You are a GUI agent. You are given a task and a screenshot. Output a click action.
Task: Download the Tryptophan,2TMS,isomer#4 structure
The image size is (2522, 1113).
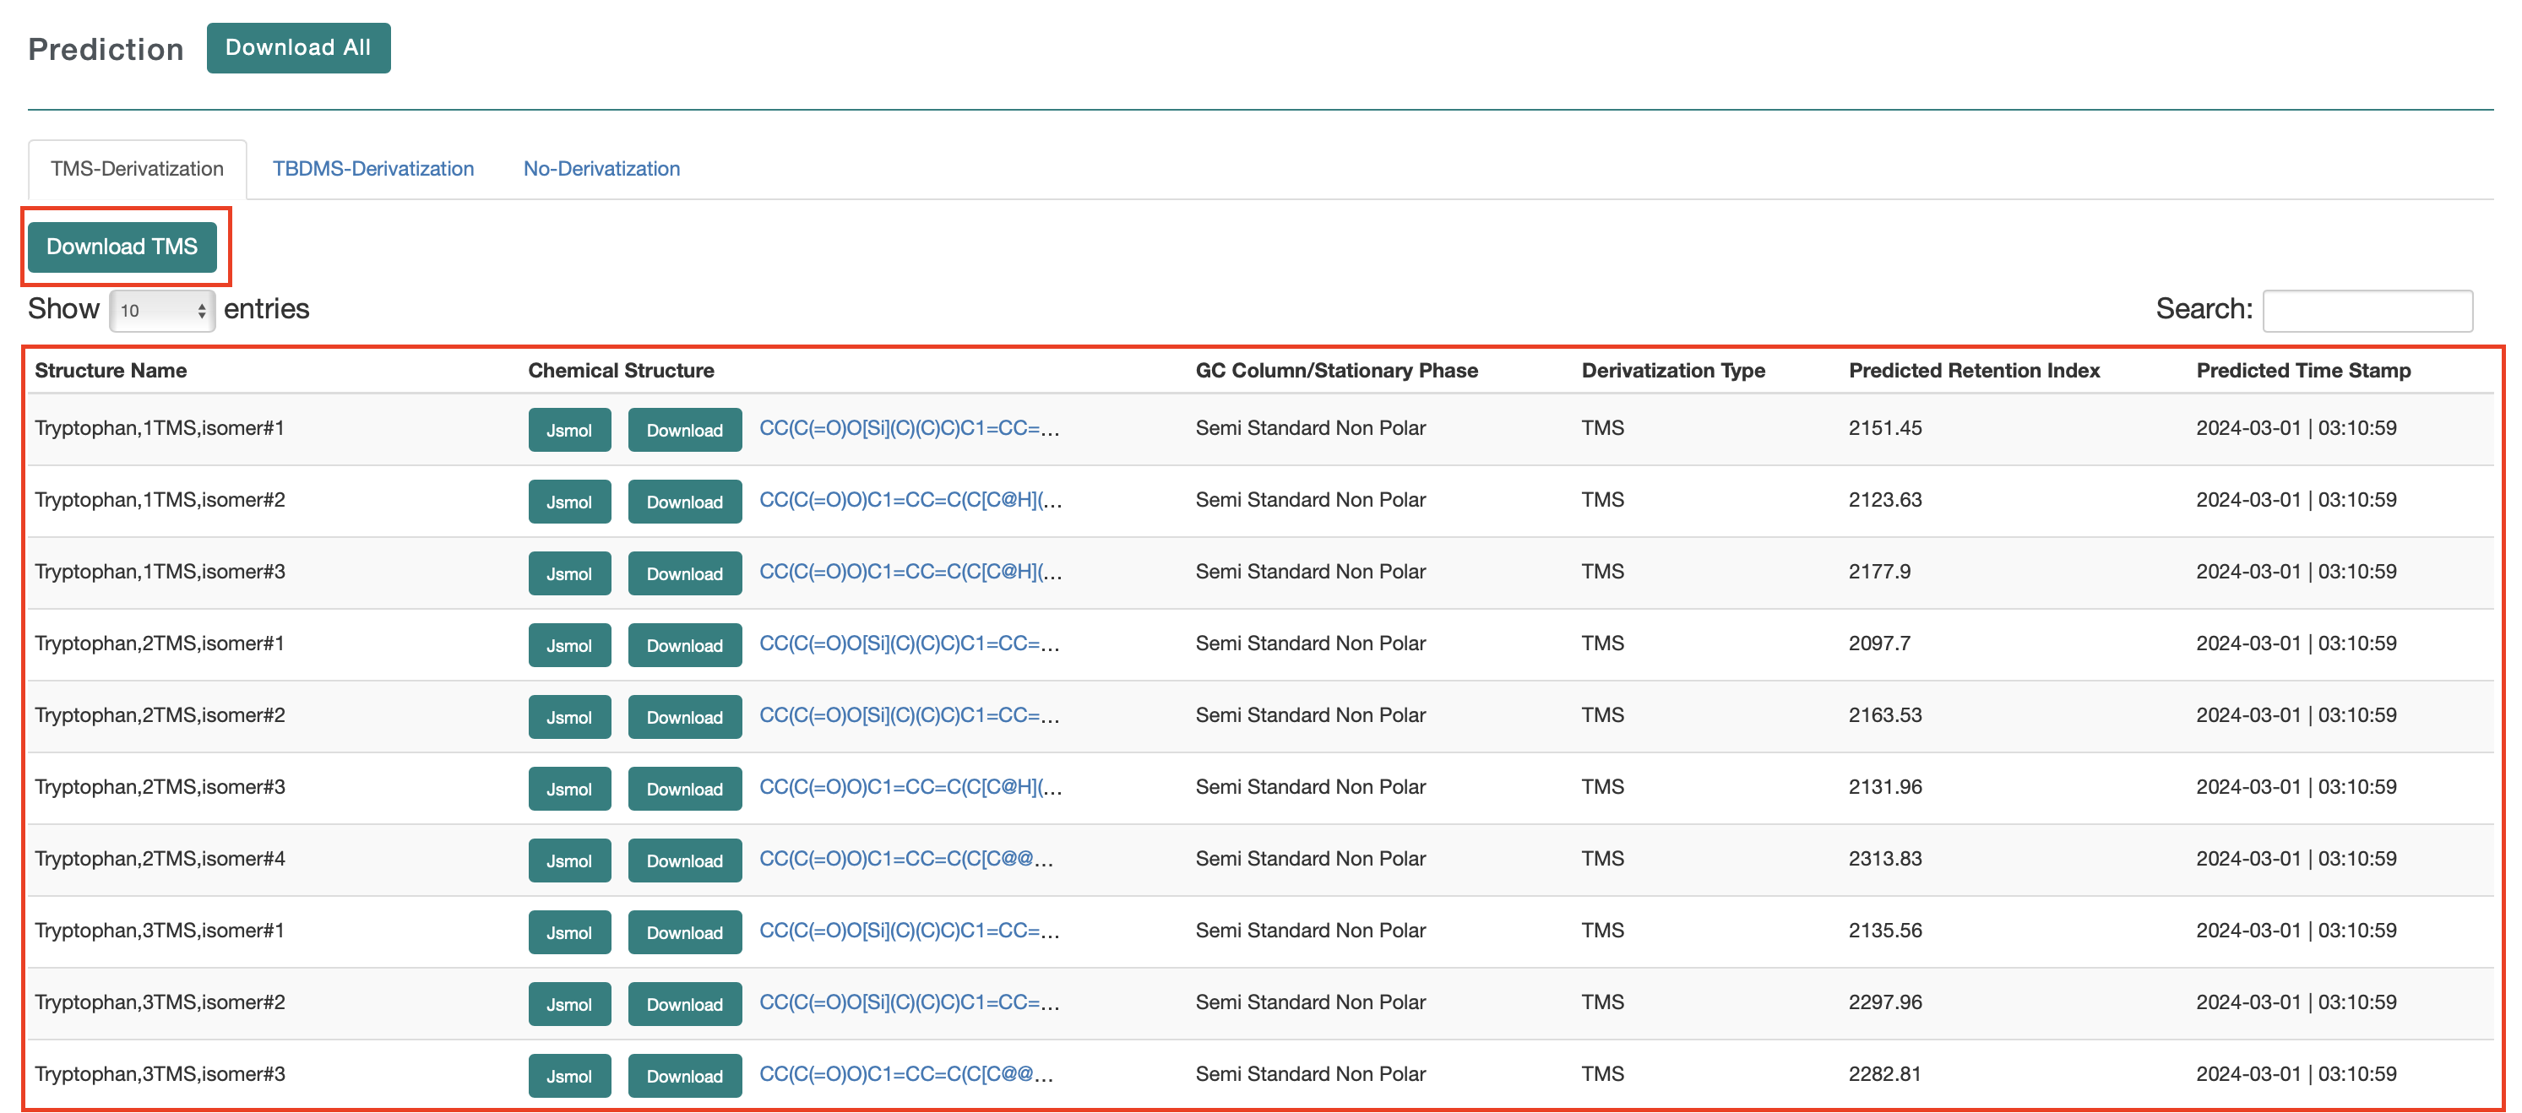684,861
